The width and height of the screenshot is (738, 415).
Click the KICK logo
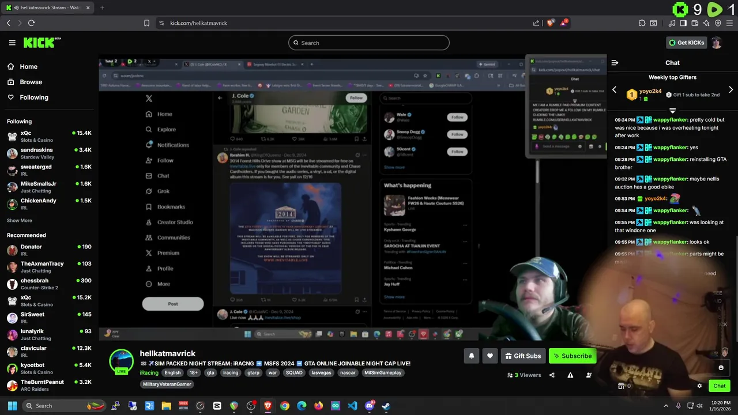point(42,43)
